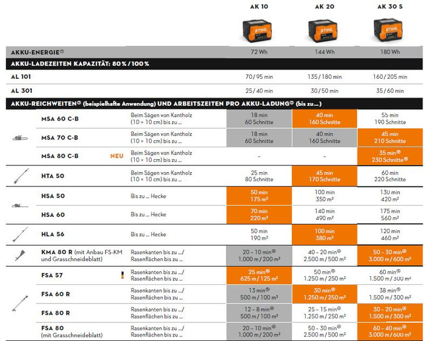Click the 180 Wh energy value
The height and width of the screenshot is (341, 431).
[x=390, y=52]
